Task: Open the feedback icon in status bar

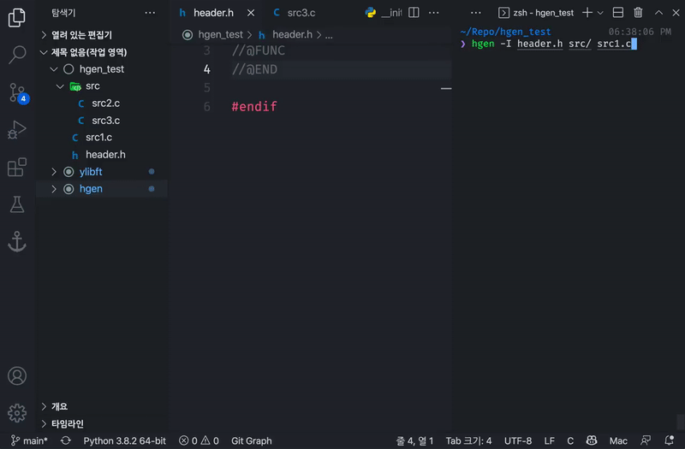Action: pyautogui.click(x=646, y=440)
